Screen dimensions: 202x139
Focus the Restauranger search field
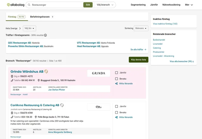(57, 5)
